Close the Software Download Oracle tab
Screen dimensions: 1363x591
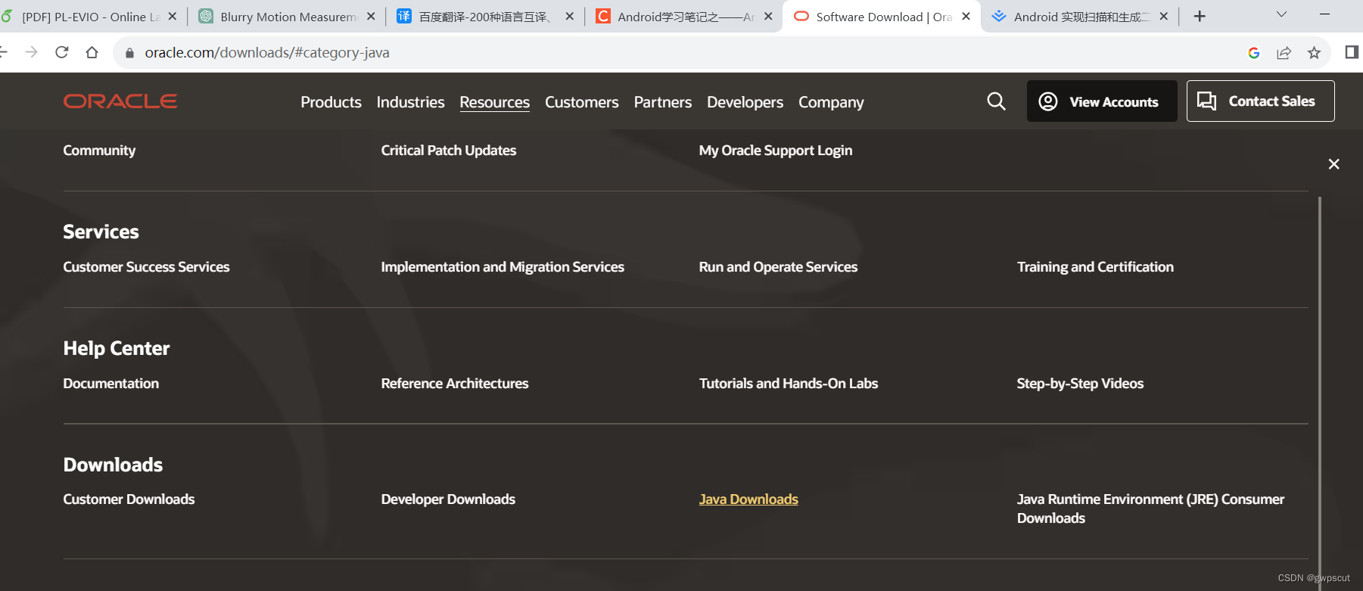point(966,16)
